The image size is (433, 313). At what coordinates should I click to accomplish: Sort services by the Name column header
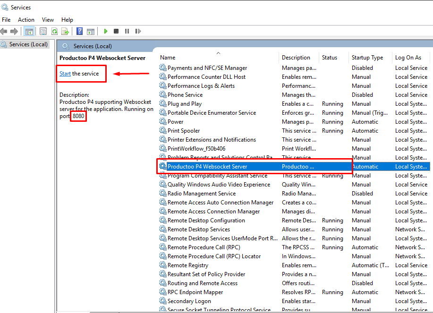(x=168, y=58)
